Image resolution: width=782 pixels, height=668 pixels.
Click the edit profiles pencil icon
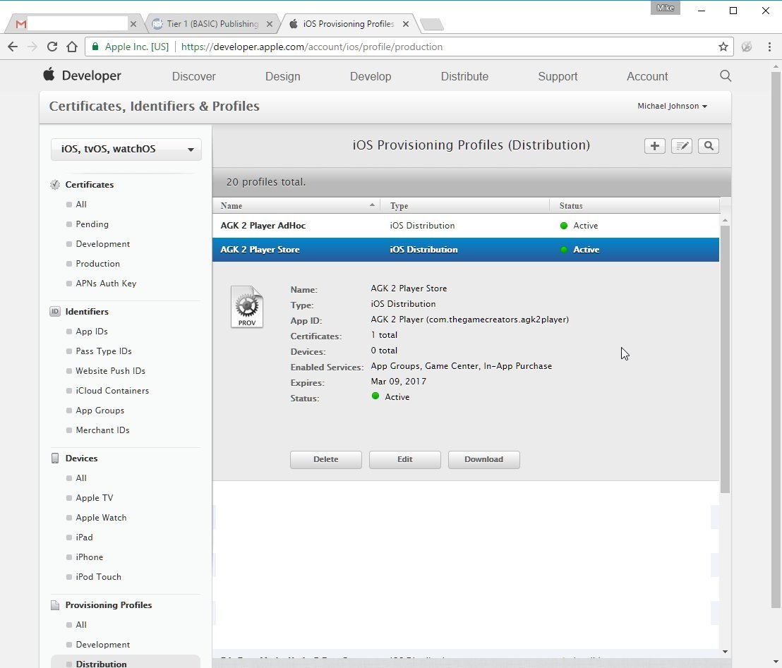681,146
